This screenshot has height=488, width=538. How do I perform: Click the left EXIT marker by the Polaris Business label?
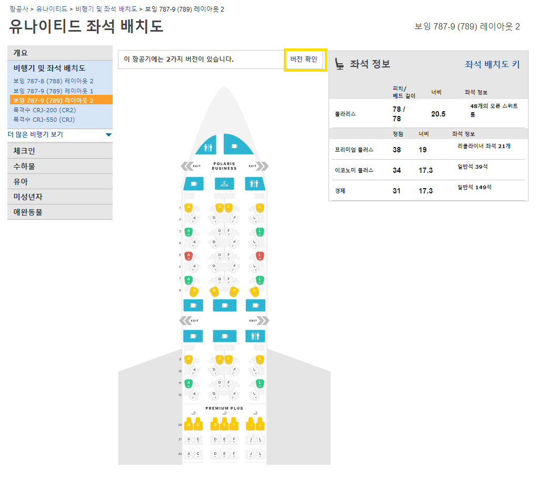point(191,166)
